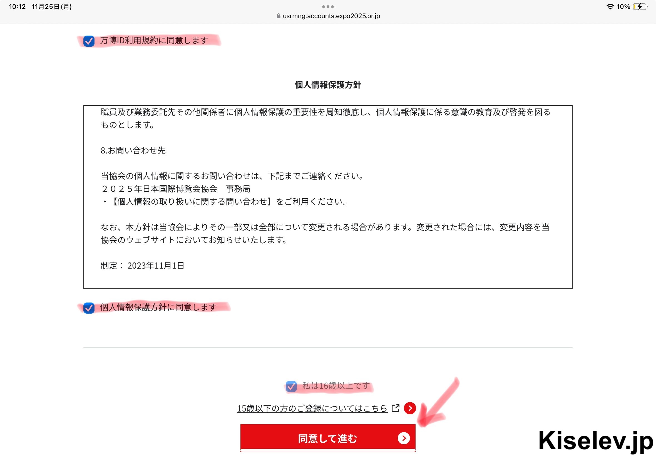The height and width of the screenshot is (456, 656).
Task: Tap the 10% battery percentage text
Action: [x=623, y=7]
